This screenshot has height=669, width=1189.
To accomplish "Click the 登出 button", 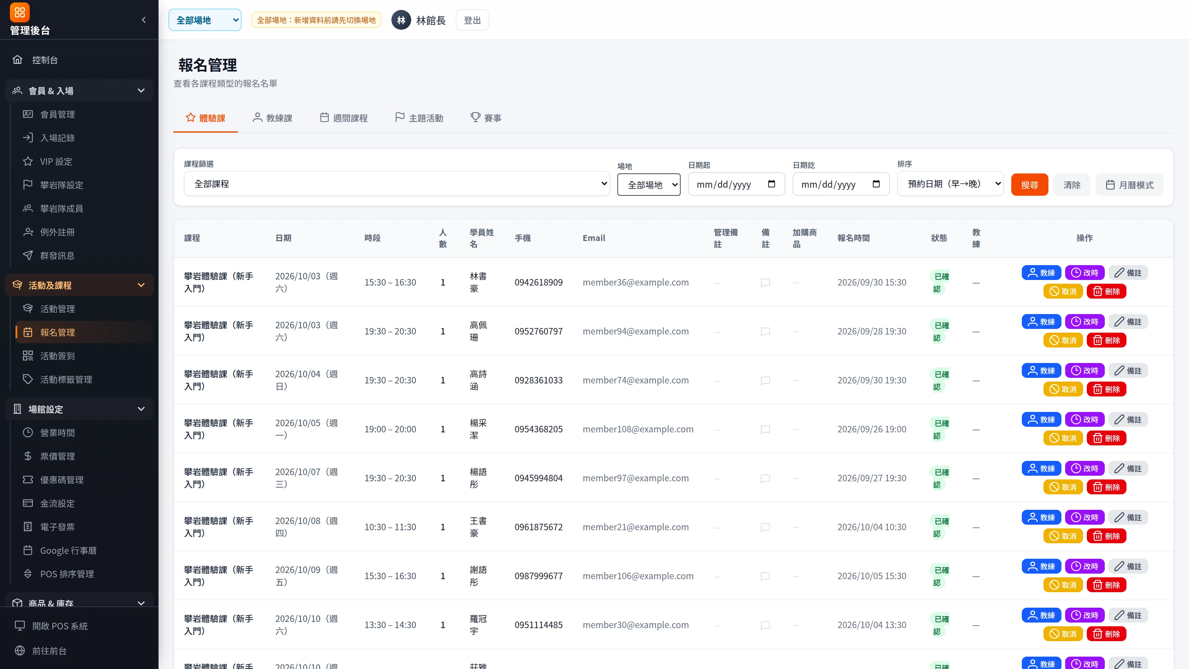I will tap(472, 20).
